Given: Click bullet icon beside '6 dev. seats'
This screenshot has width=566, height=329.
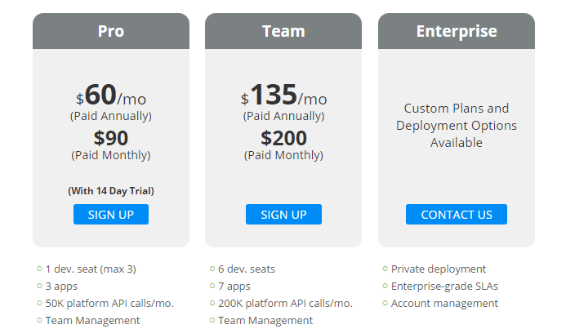Looking at the screenshot, I should [212, 269].
